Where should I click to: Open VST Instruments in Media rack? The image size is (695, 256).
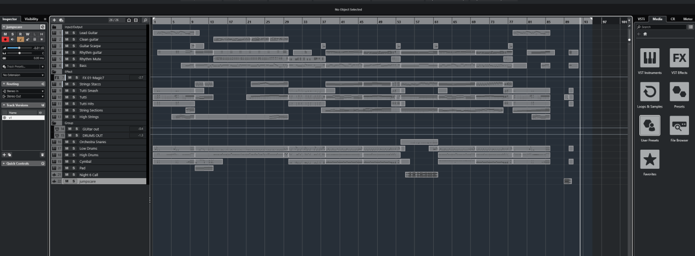(649, 58)
